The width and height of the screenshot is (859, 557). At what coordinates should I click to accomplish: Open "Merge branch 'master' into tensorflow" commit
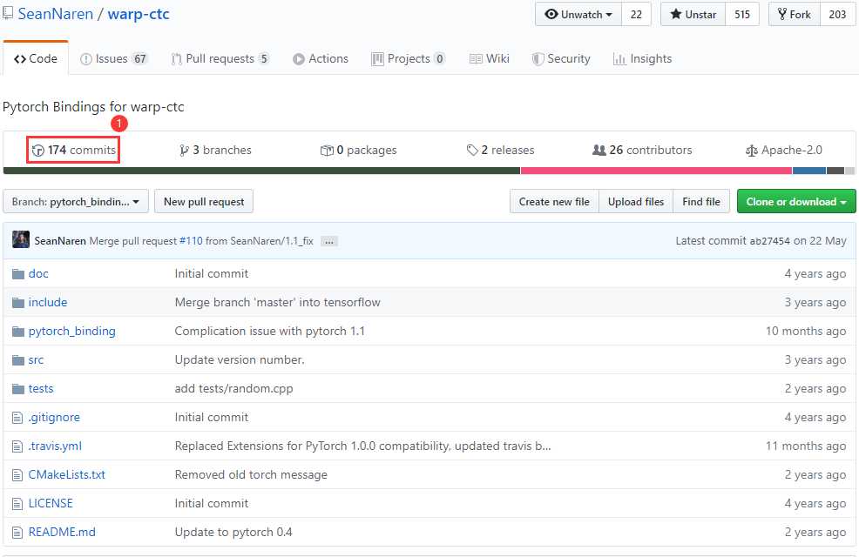click(277, 302)
